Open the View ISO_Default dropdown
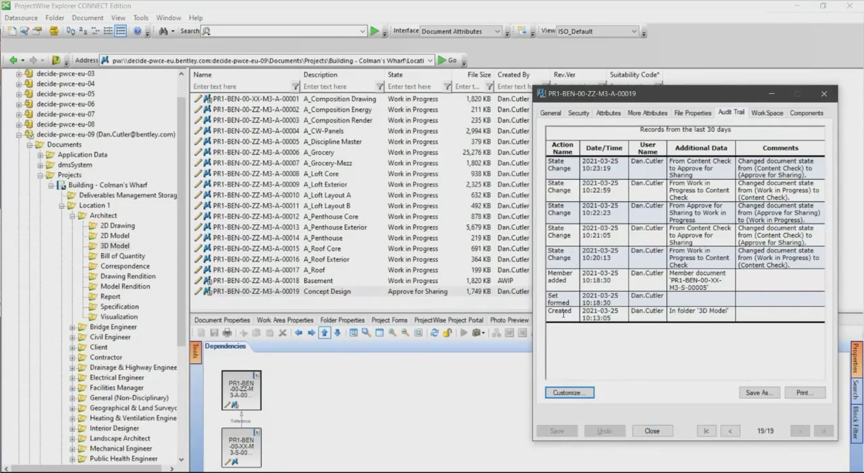This screenshot has width=864, height=473. [x=634, y=31]
